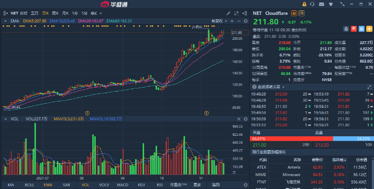Open the customer service headset icon

[312, 4]
